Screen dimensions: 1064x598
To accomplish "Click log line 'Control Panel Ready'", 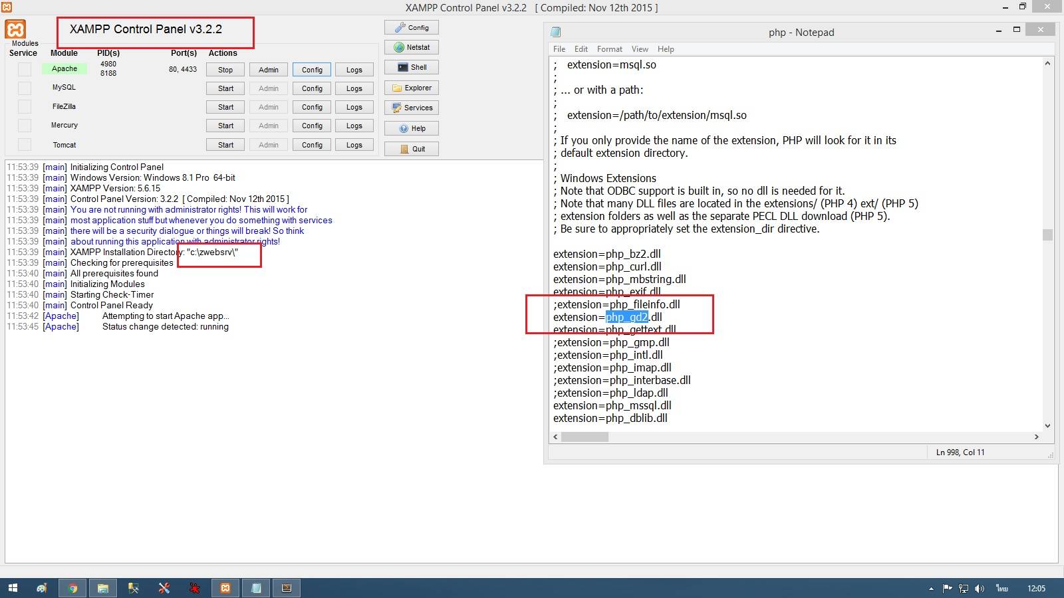I will click(x=112, y=305).
